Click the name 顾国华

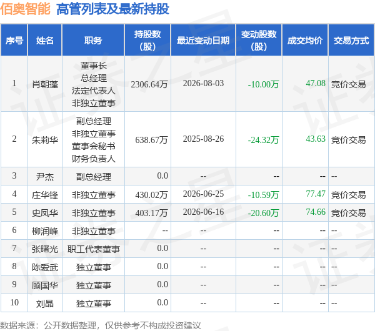[x=45, y=285]
